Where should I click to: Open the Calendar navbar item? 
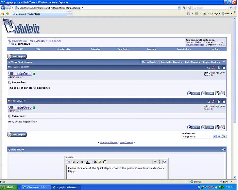[x=96, y=49]
